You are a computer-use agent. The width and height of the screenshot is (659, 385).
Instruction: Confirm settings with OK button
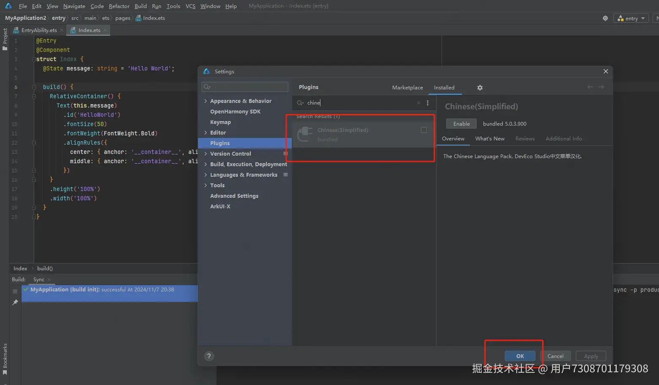(520, 356)
